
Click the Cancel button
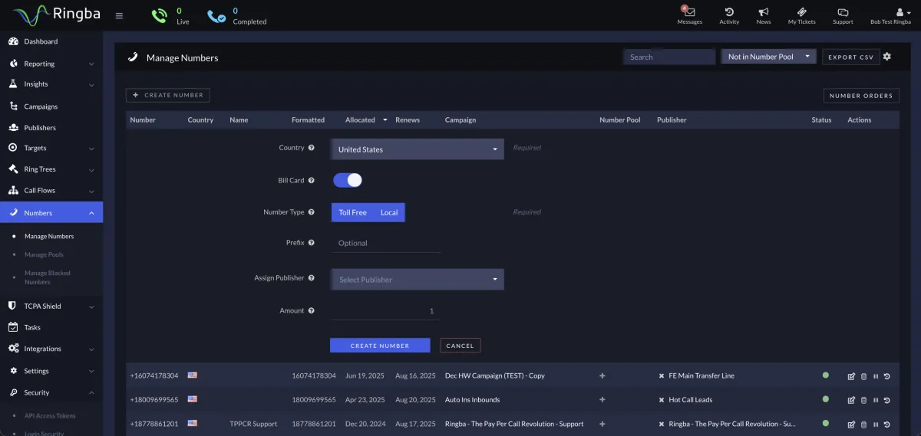coord(460,346)
